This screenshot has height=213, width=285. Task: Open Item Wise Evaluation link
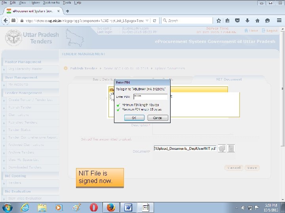coord(25,198)
